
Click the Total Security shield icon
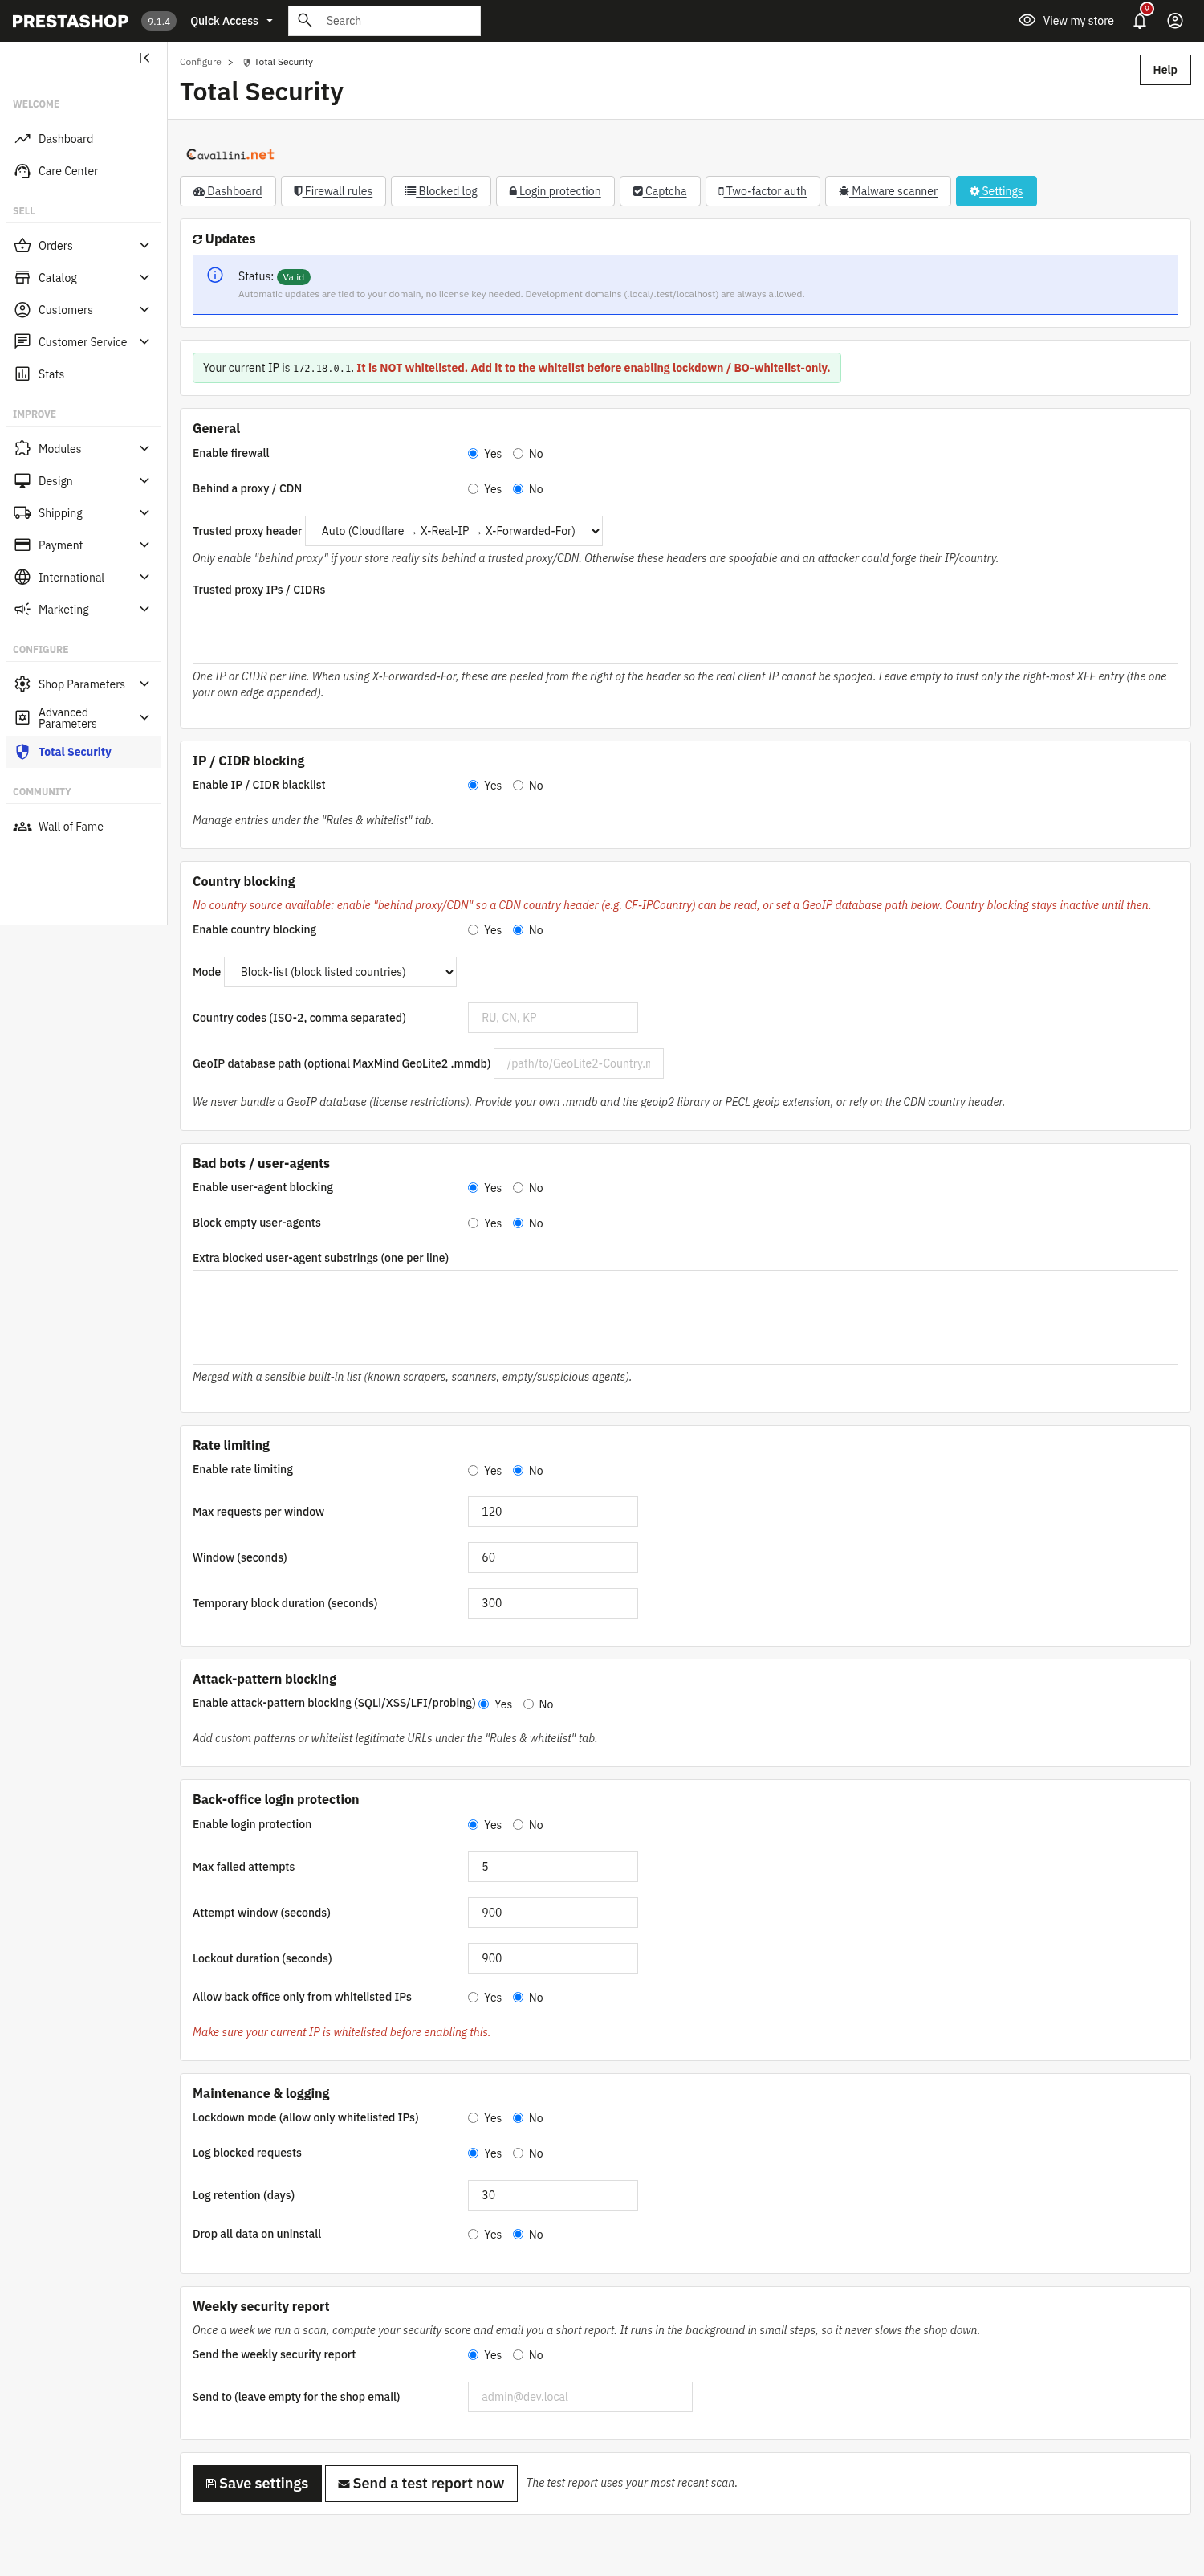22,751
